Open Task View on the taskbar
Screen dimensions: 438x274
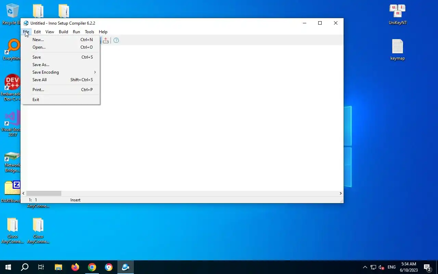coord(41,267)
